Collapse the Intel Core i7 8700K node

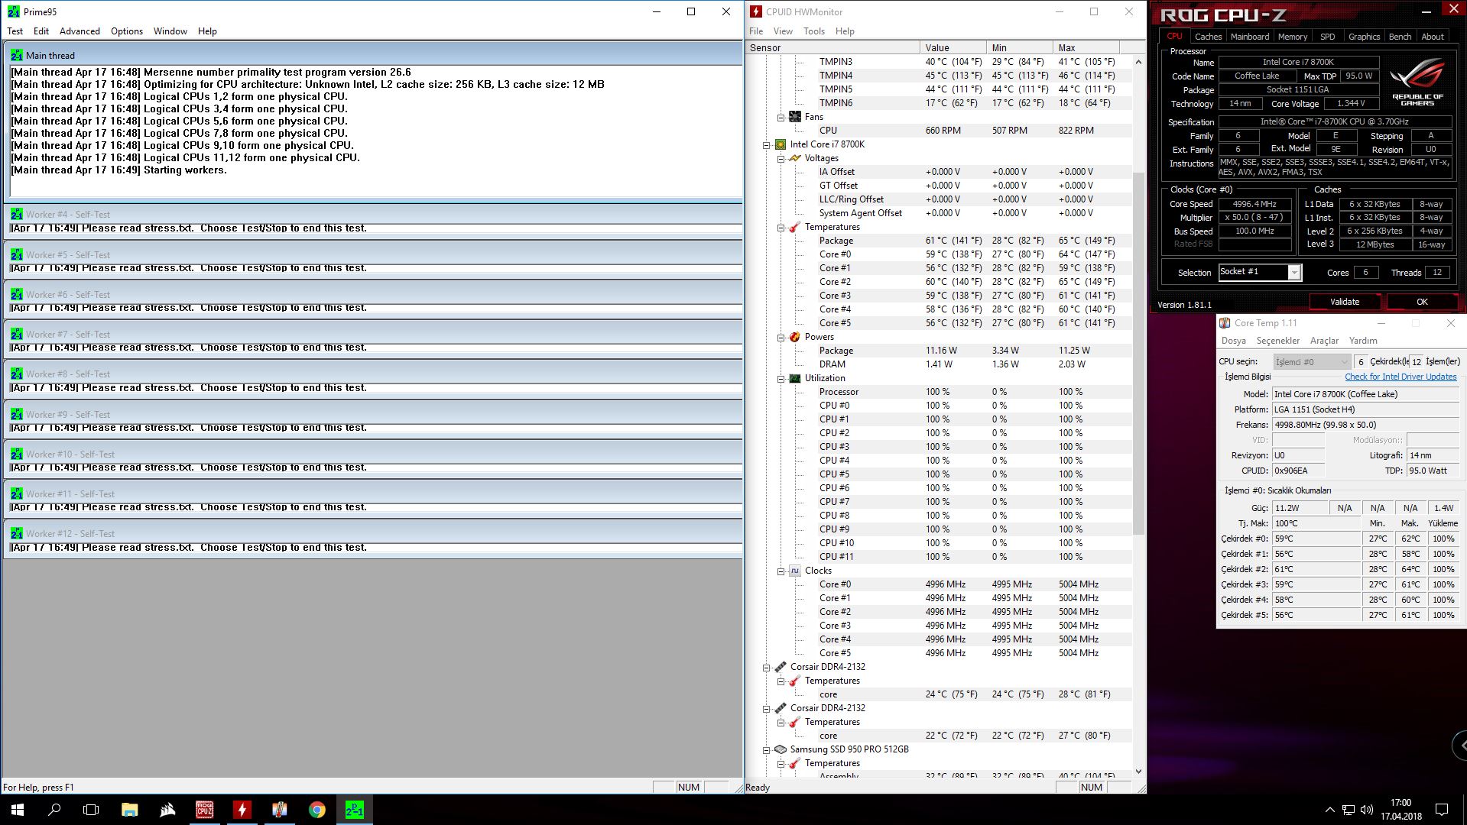[766, 144]
